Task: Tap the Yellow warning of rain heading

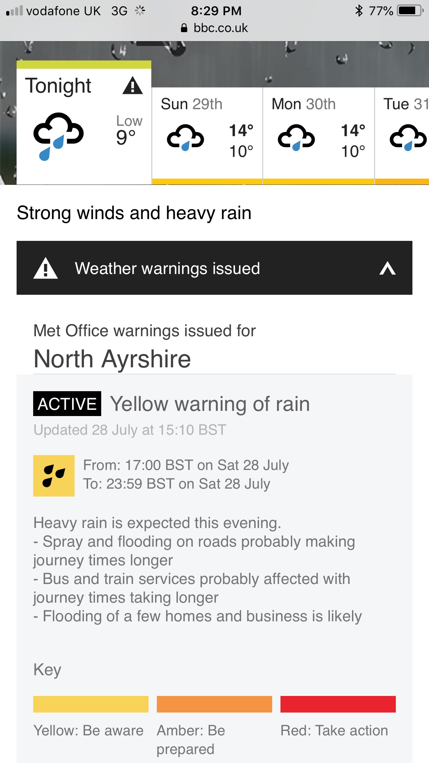Action: tap(210, 404)
